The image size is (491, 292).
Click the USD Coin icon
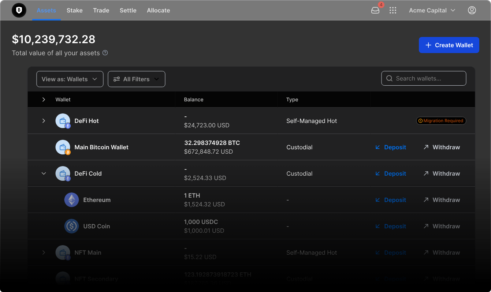[71, 226]
